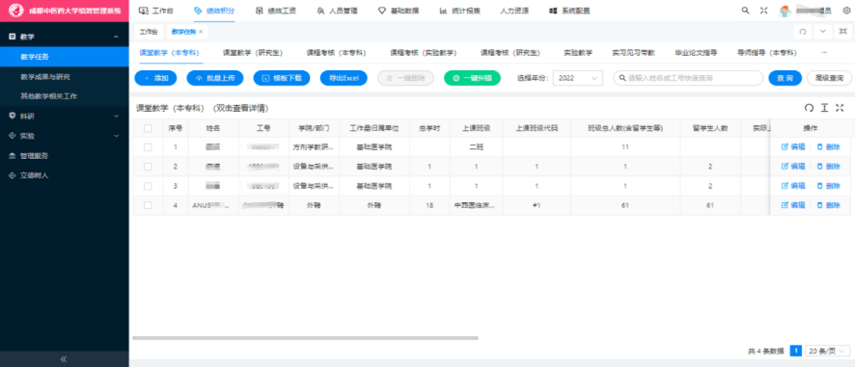
Task: Click the 查询 search button
Action: tap(786, 78)
